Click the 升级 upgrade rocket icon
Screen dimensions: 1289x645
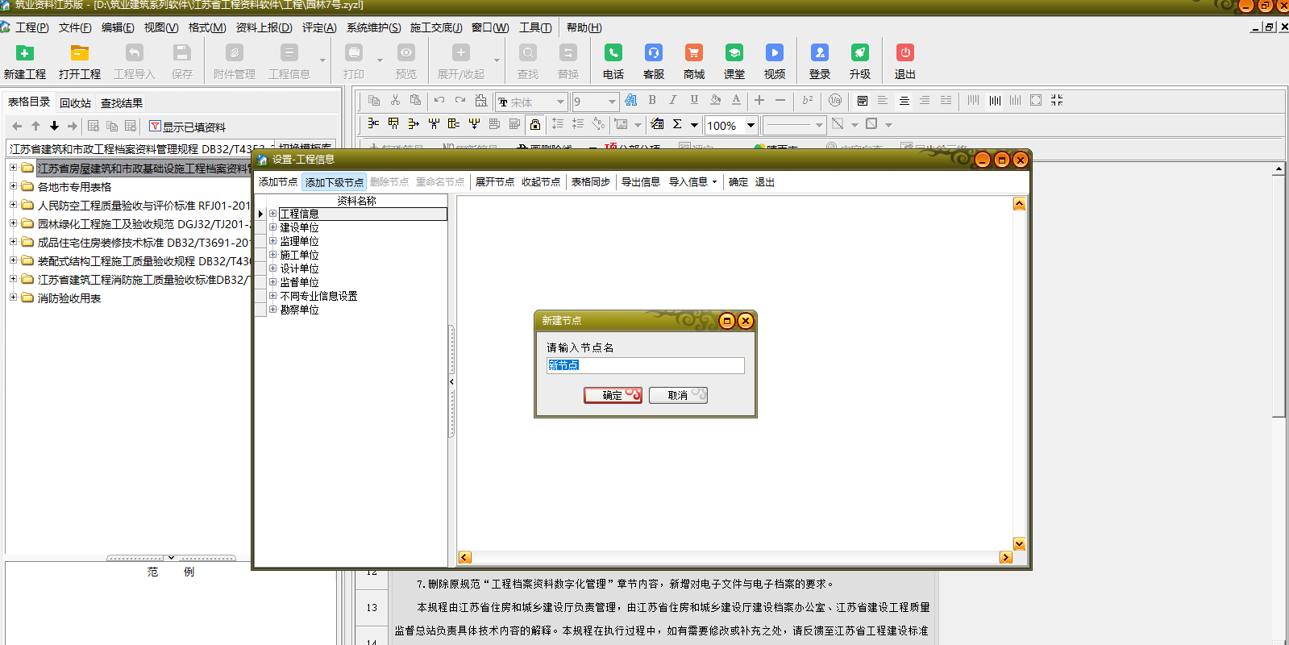point(859,54)
